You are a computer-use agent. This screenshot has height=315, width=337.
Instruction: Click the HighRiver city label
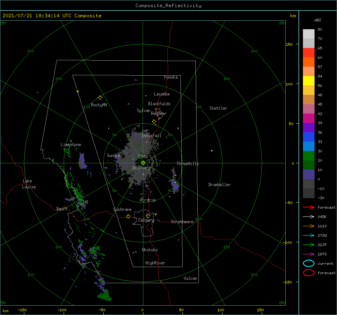click(x=155, y=263)
